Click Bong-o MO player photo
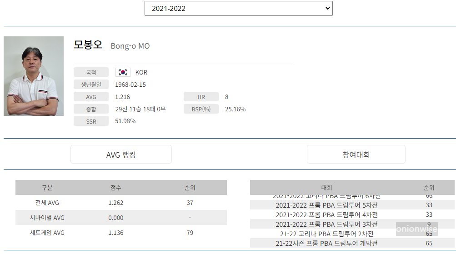The image size is (456, 254). coord(34,76)
